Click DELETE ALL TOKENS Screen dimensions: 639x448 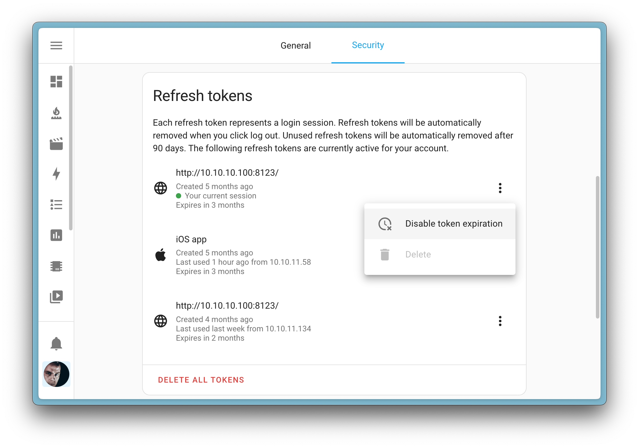[x=201, y=380]
